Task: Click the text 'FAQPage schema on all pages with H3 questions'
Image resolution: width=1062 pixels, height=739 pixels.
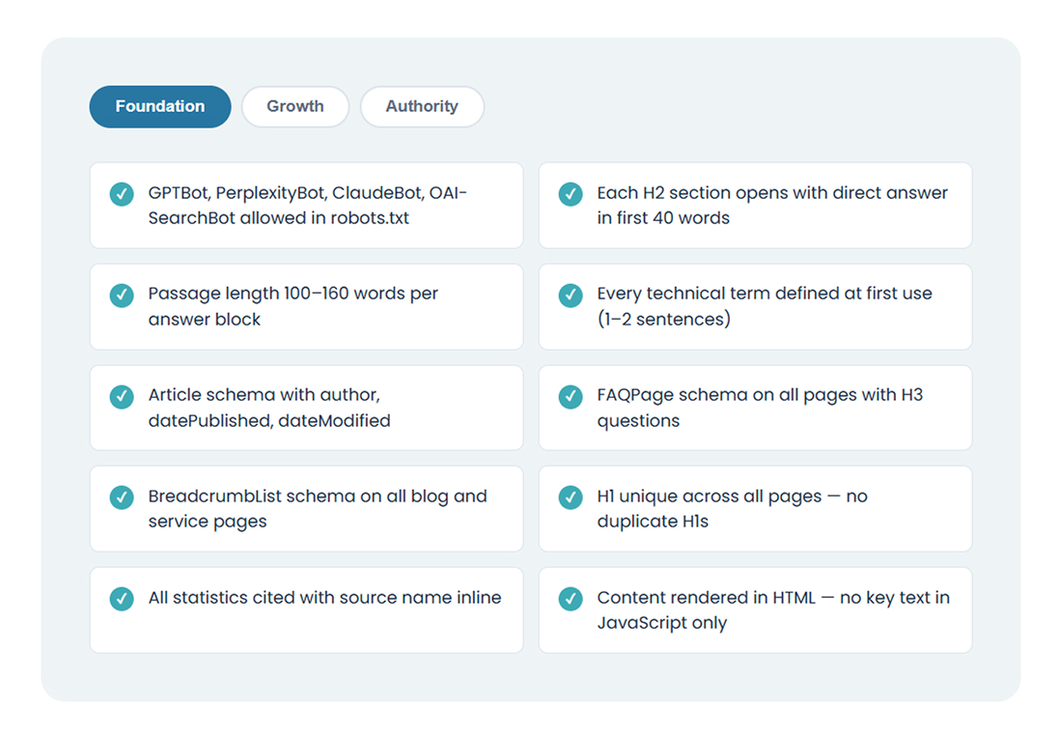Action: click(760, 408)
